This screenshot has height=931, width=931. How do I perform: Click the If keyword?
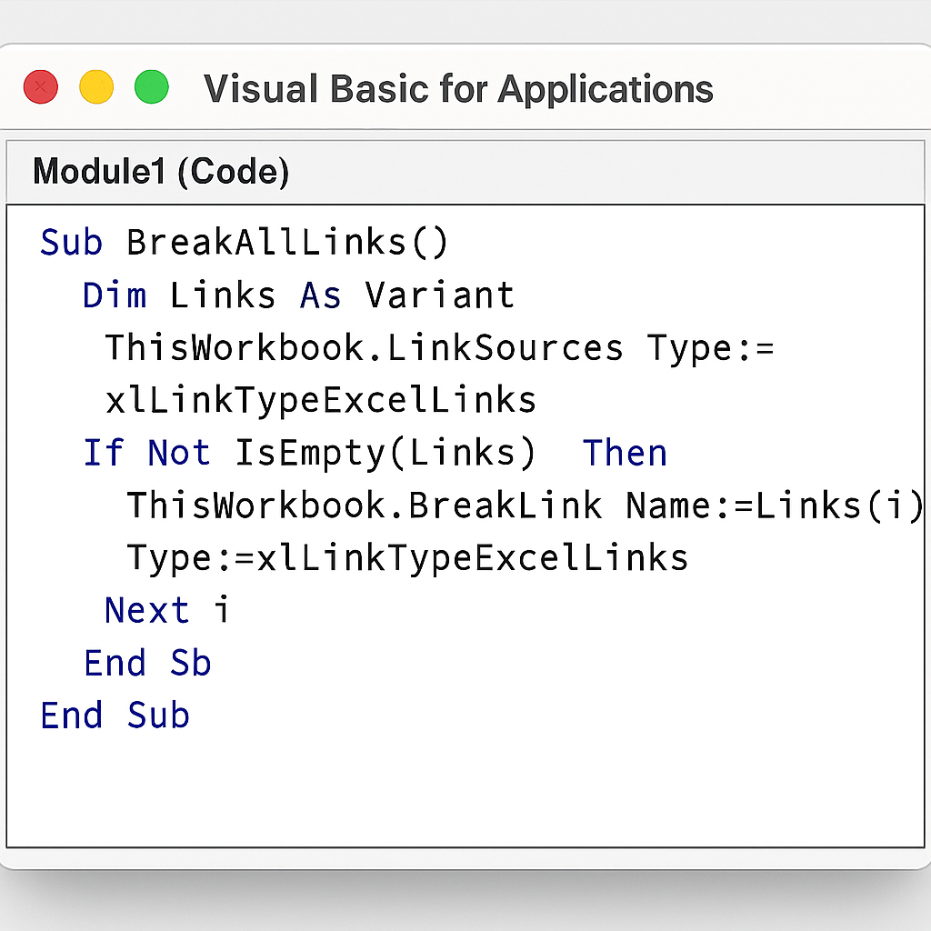tap(104, 453)
